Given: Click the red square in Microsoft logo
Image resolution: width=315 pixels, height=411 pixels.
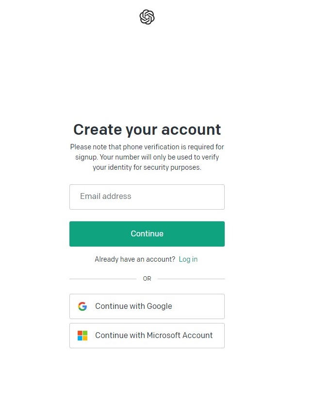Looking at the screenshot, I should pos(80,333).
